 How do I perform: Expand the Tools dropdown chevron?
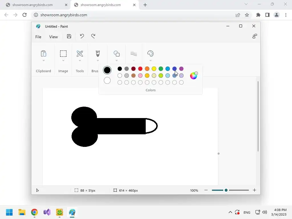80,60
